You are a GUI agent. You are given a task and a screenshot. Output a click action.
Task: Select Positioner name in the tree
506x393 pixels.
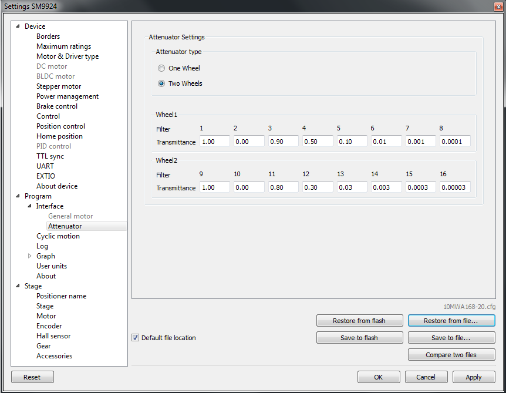pyautogui.click(x=61, y=296)
